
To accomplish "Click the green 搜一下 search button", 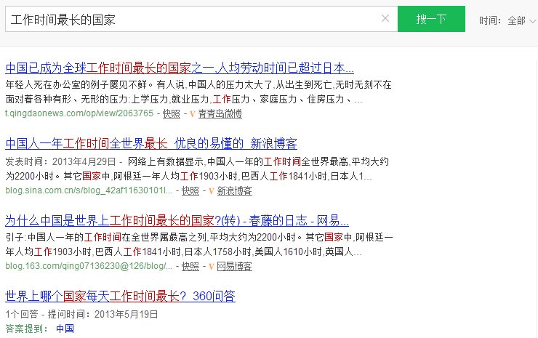I will tap(431, 19).
